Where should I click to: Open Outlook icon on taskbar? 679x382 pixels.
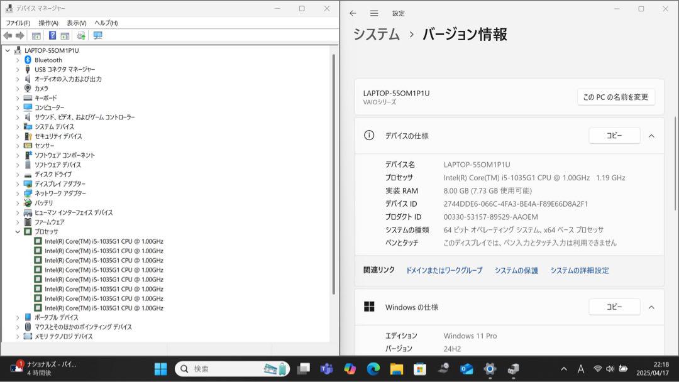466,369
